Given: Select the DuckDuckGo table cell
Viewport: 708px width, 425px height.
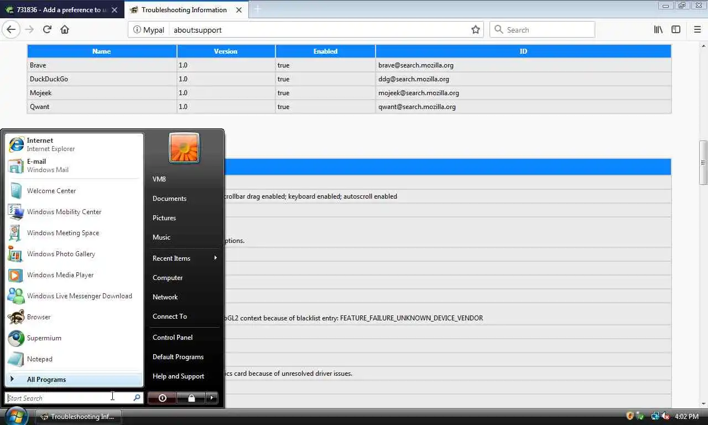Looking at the screenshot, I should tap(102, 79).
